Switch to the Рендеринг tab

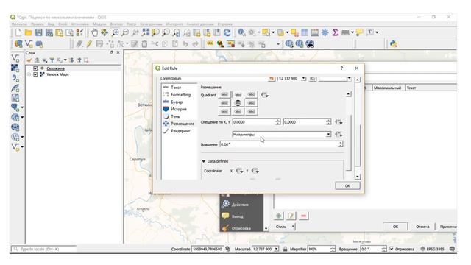(180, 131)
